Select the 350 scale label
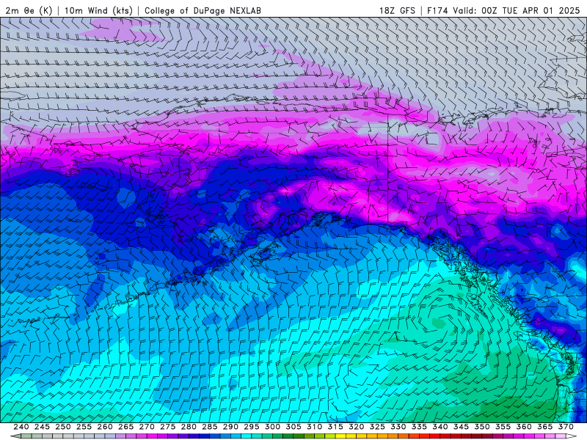This screenshot has height=440, width=587. tap(482, 427)
